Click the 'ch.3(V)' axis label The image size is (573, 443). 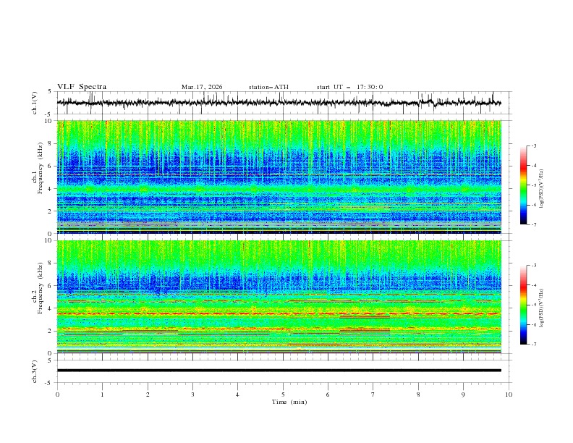point(35,371)
